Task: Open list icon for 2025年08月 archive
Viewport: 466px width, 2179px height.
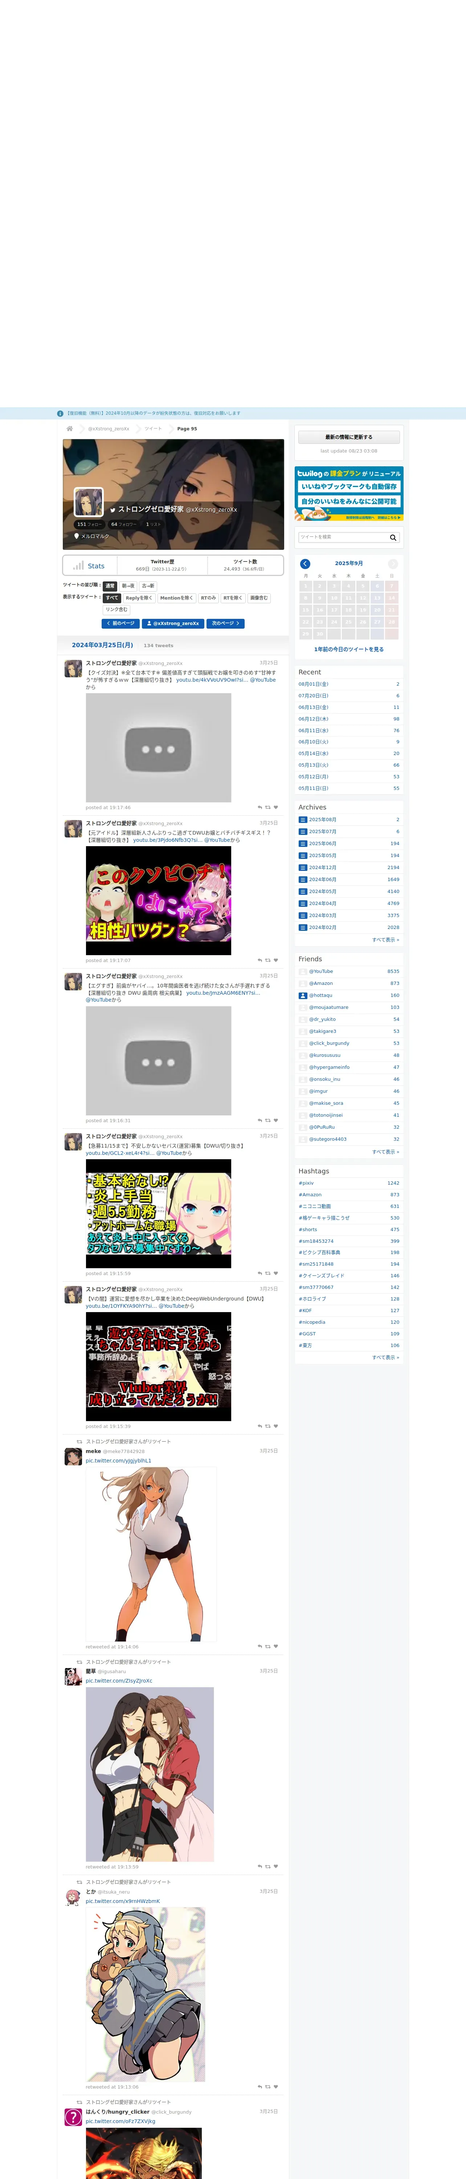Action: click(x=303, y=820)
